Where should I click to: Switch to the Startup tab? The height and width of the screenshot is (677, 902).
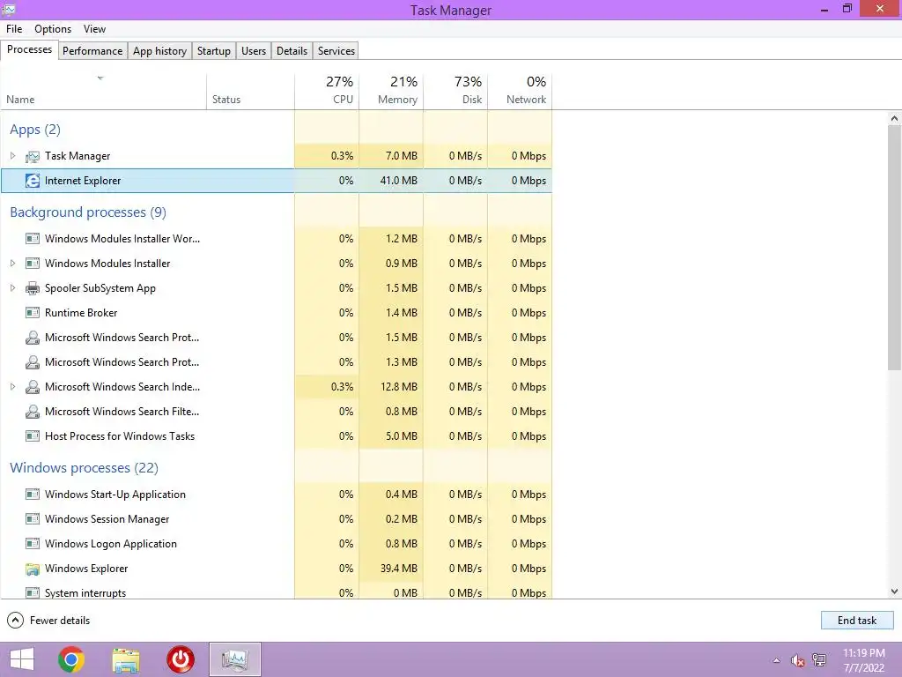coord(214,50)
